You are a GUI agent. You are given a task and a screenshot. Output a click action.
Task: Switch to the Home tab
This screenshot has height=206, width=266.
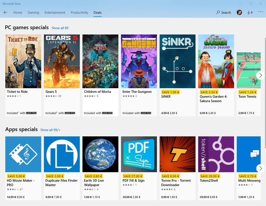18,12
